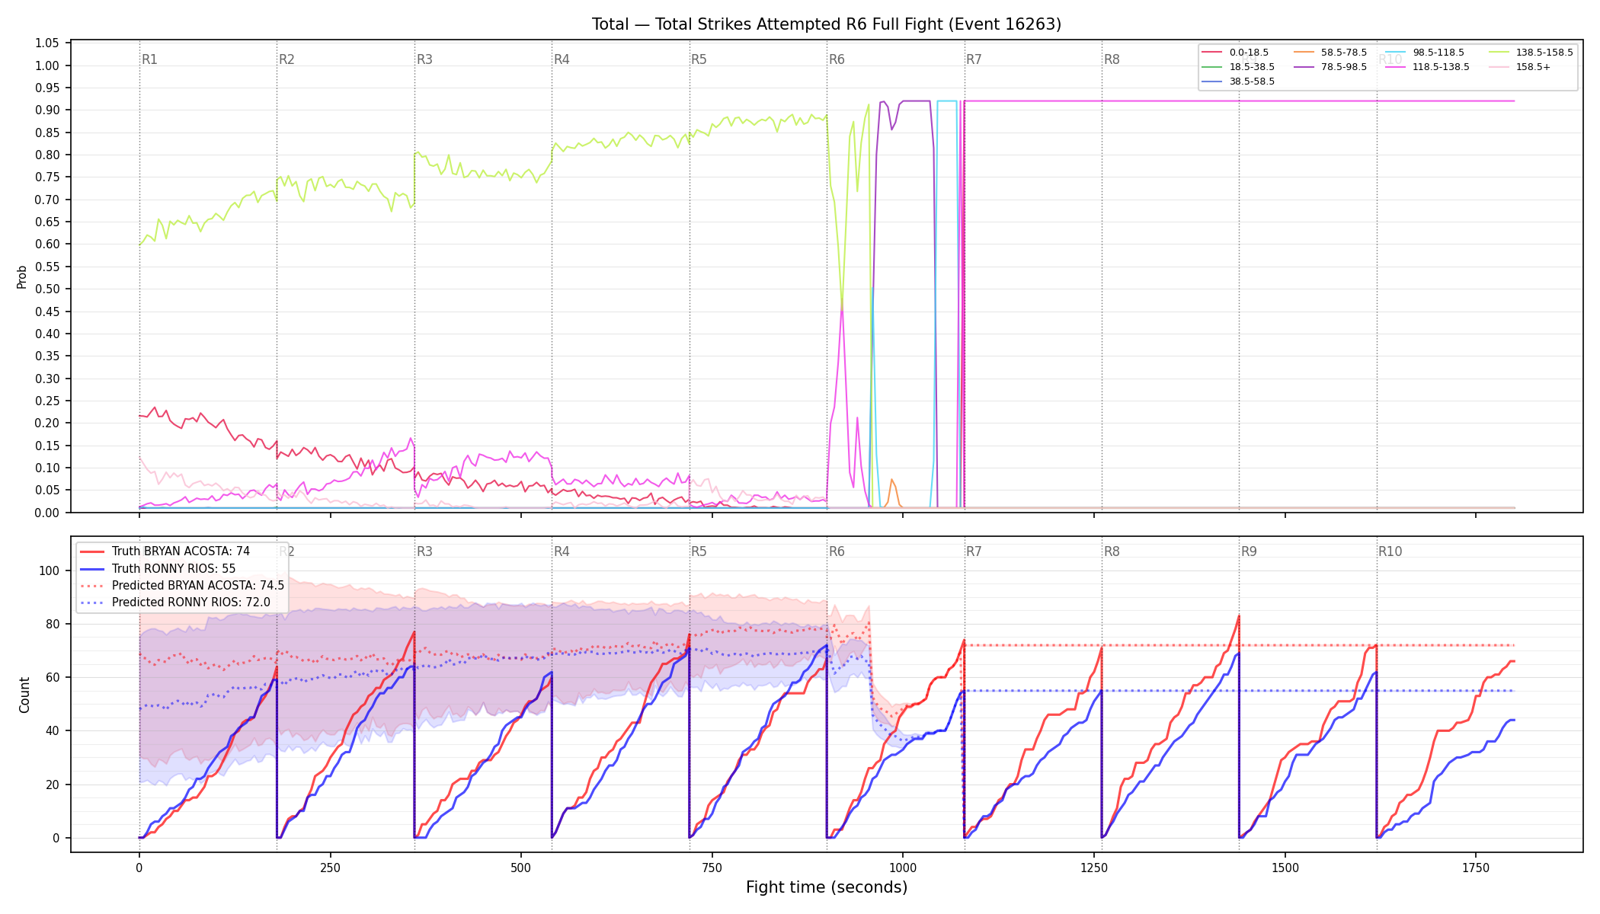Click the cyan line swatch beside '98.5-118.5'
Screen dimensions: 1600x914
click(1397, 53)
